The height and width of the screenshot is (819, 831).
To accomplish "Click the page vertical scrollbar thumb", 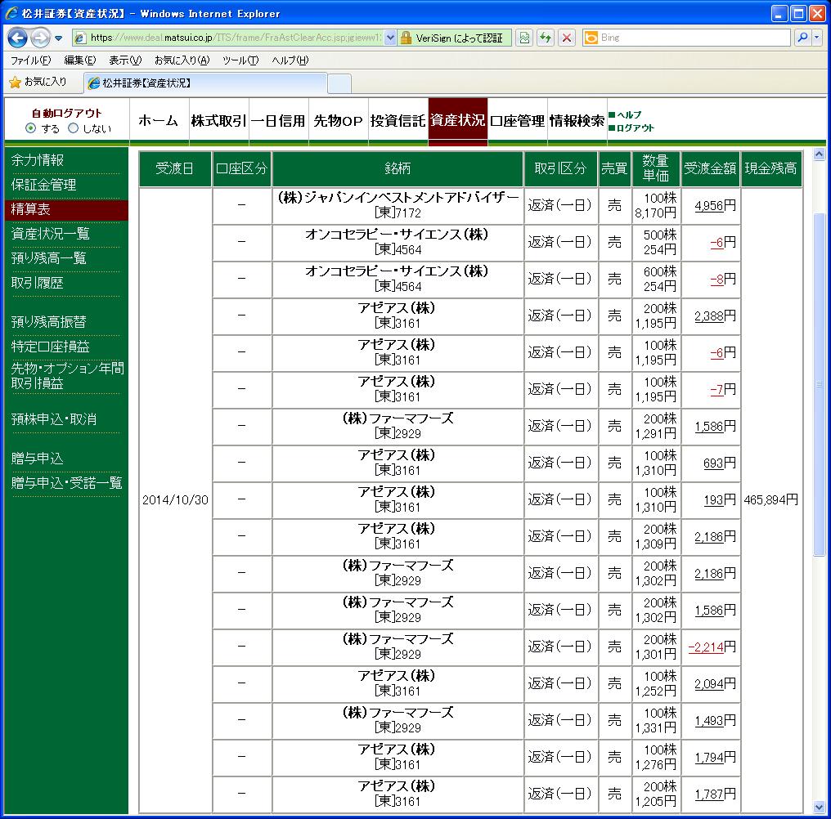I will pos(820,384).
